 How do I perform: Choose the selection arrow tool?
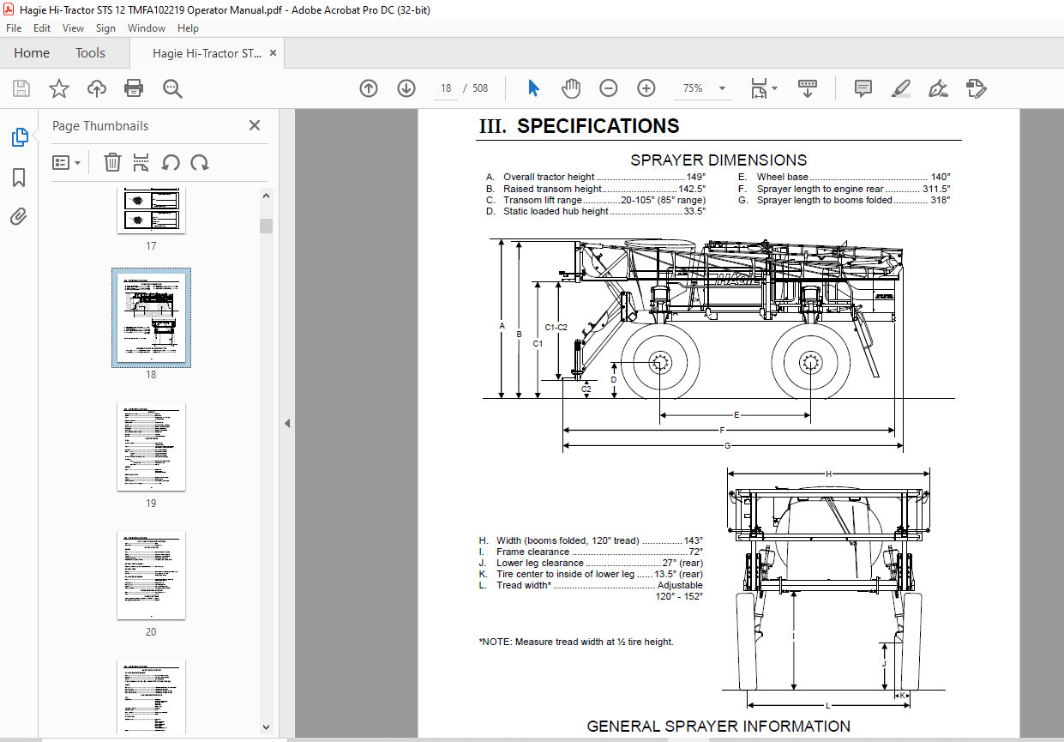534,88
